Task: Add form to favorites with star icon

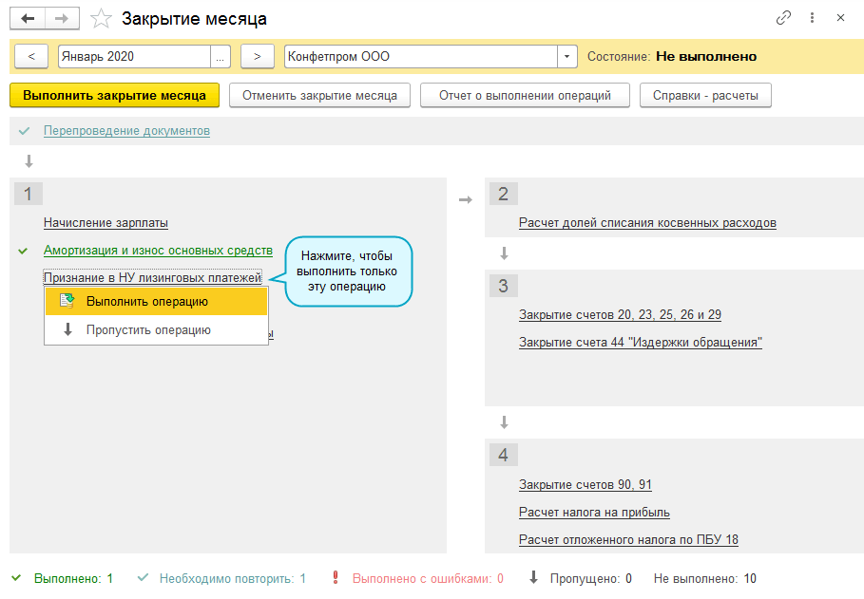Action: coord(100,18)
